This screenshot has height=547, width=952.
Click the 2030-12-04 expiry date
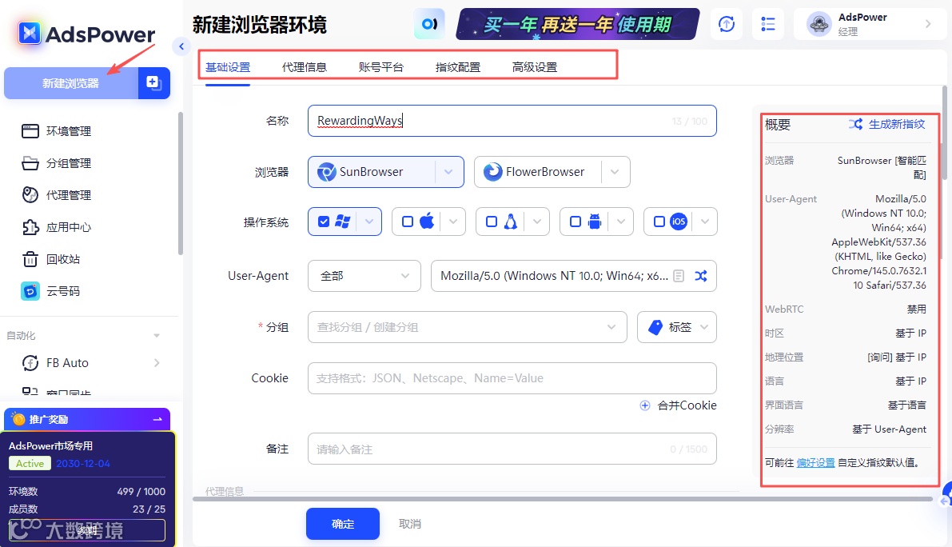click(83, 463)
